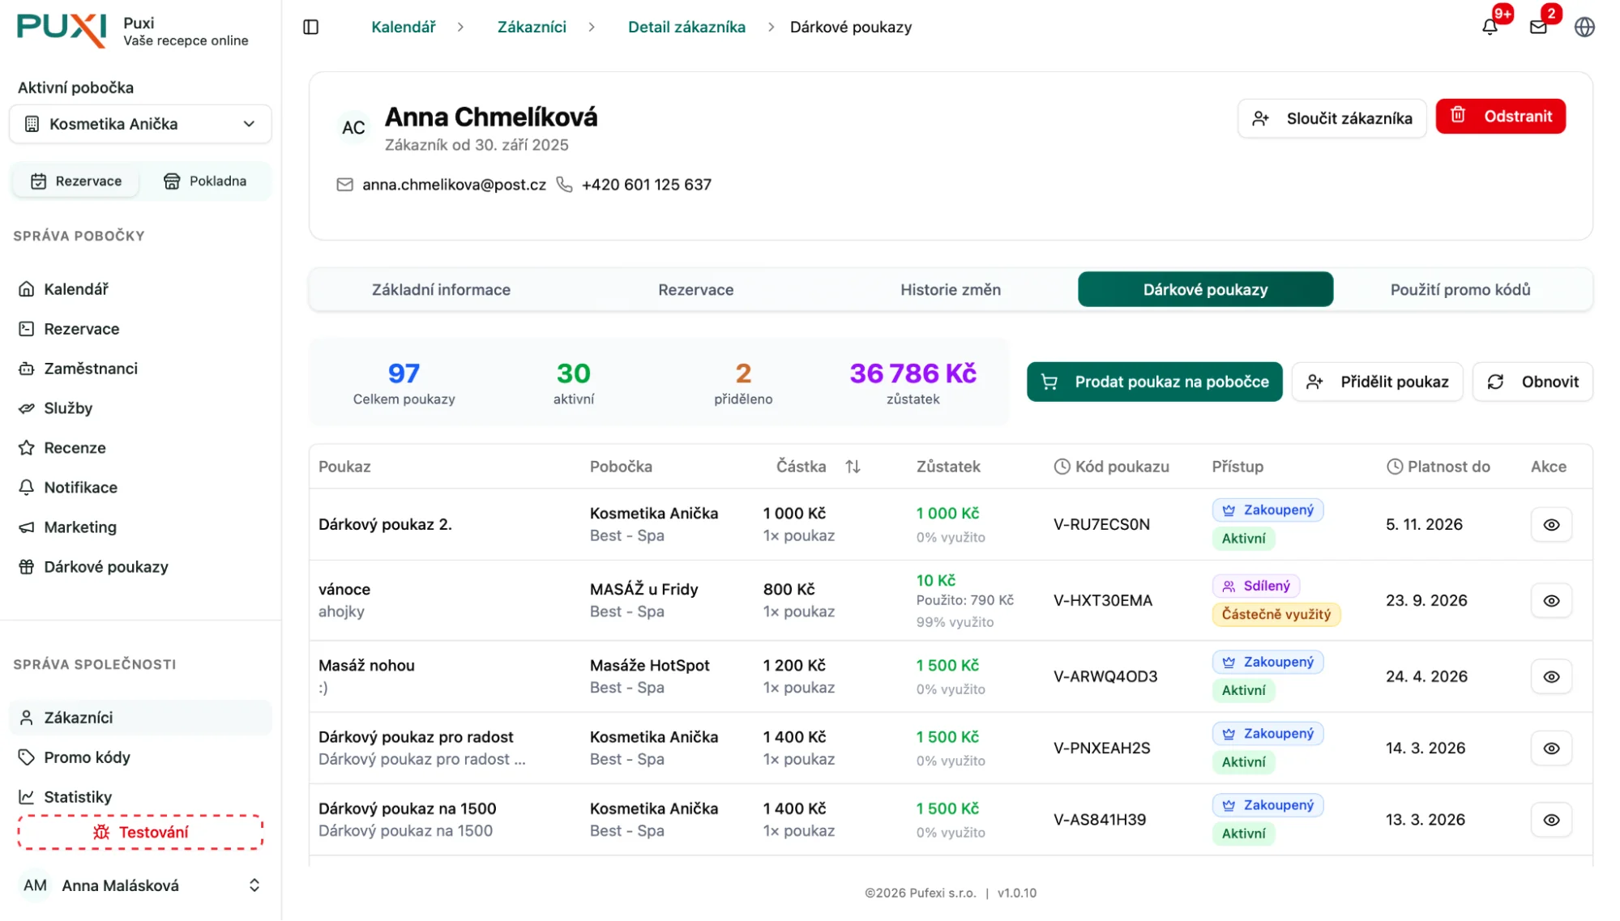Click the red Odstranit button
1620x921 pixels.
1500,117
